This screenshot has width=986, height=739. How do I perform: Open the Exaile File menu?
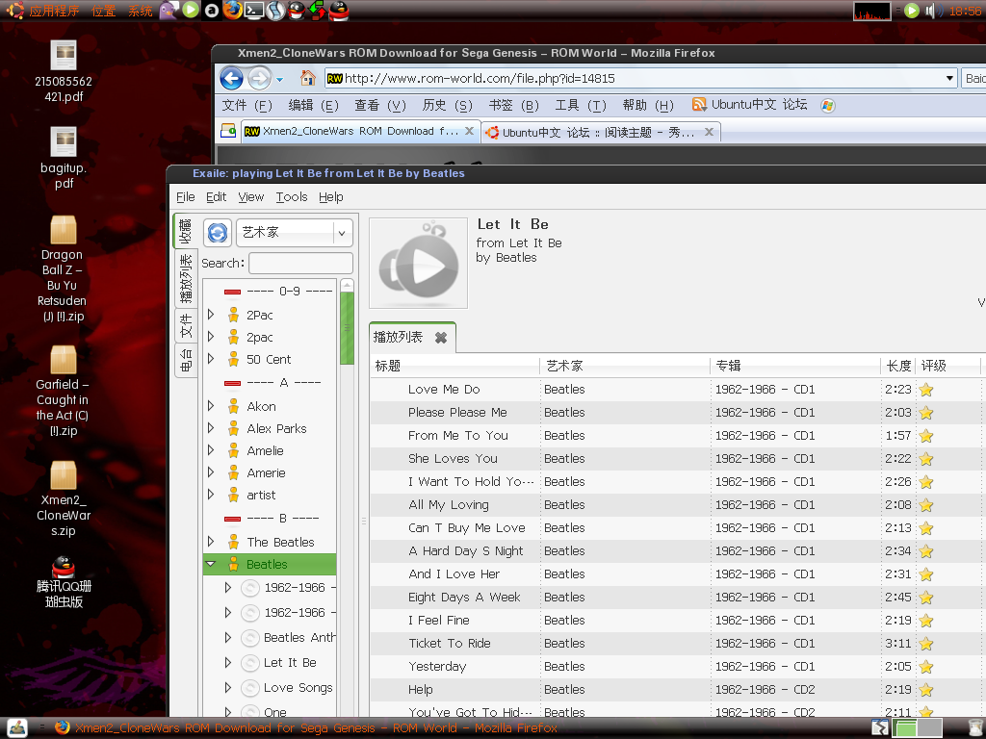point(186,197)
